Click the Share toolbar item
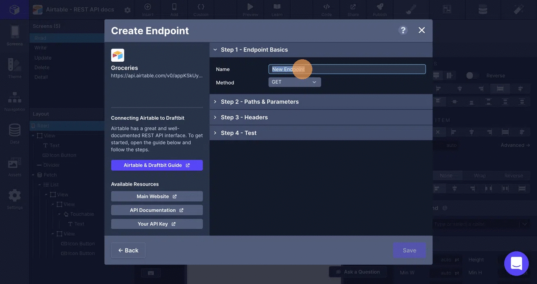The width and height of the screenshot is (537, 284). click(353, 9)
